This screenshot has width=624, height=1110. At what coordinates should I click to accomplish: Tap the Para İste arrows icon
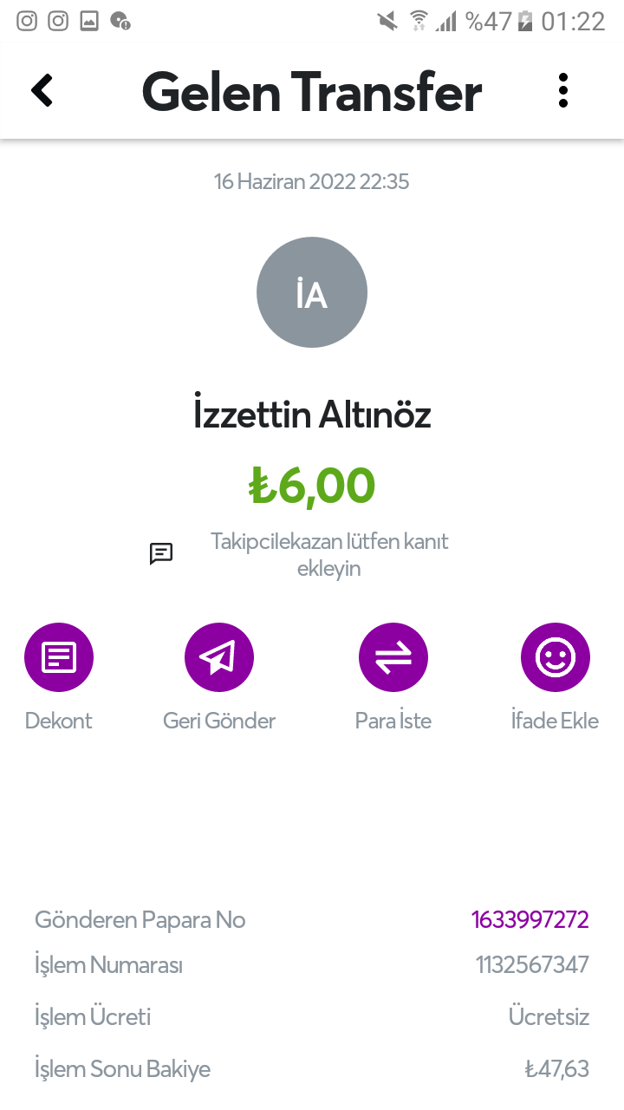pos(393,657)
